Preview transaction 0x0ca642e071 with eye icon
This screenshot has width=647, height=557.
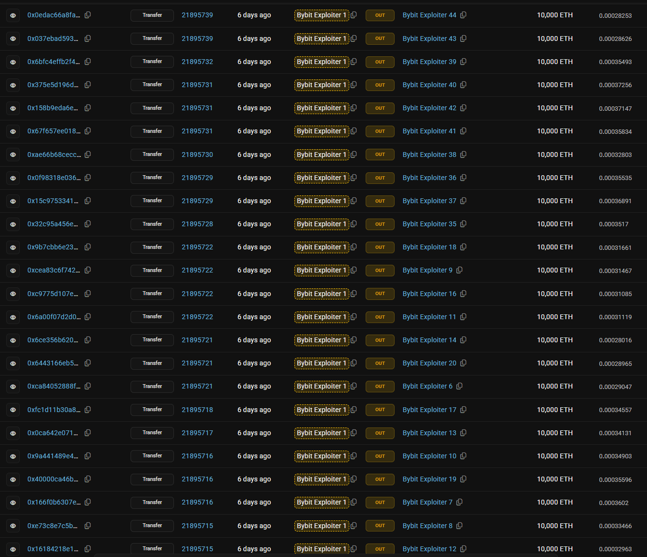tap(13, 433)
